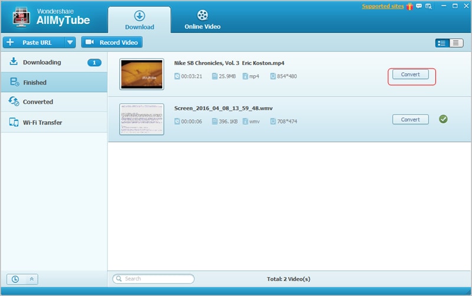Minimize the AllMyTube window
Screen dimensions: 472x296
point(444,6)
